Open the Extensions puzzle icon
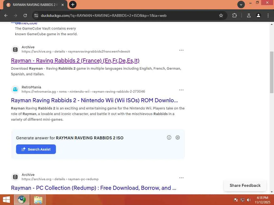Viewport: 274px width, 205px height. click(234, 15)
